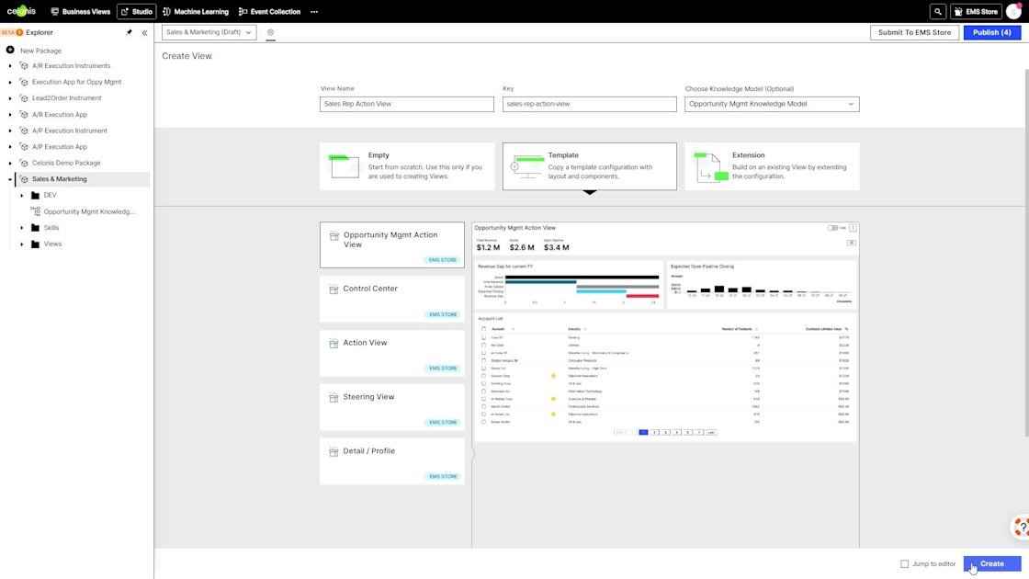1029x579 pixels.
Task: Expand the A/R Execution App package
Action: coord(10,114)
